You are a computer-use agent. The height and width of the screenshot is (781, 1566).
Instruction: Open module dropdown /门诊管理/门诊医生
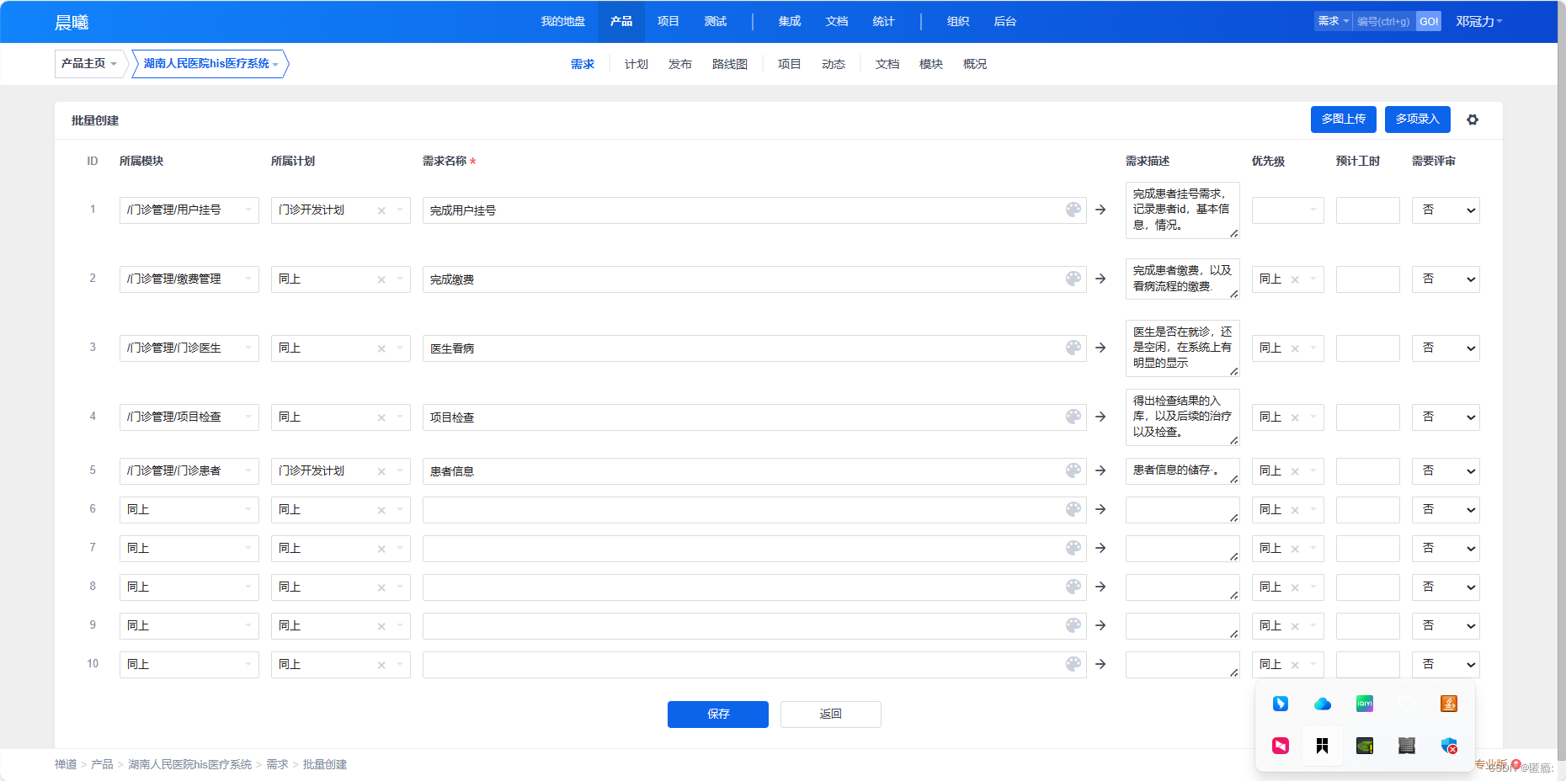point(189,348)
